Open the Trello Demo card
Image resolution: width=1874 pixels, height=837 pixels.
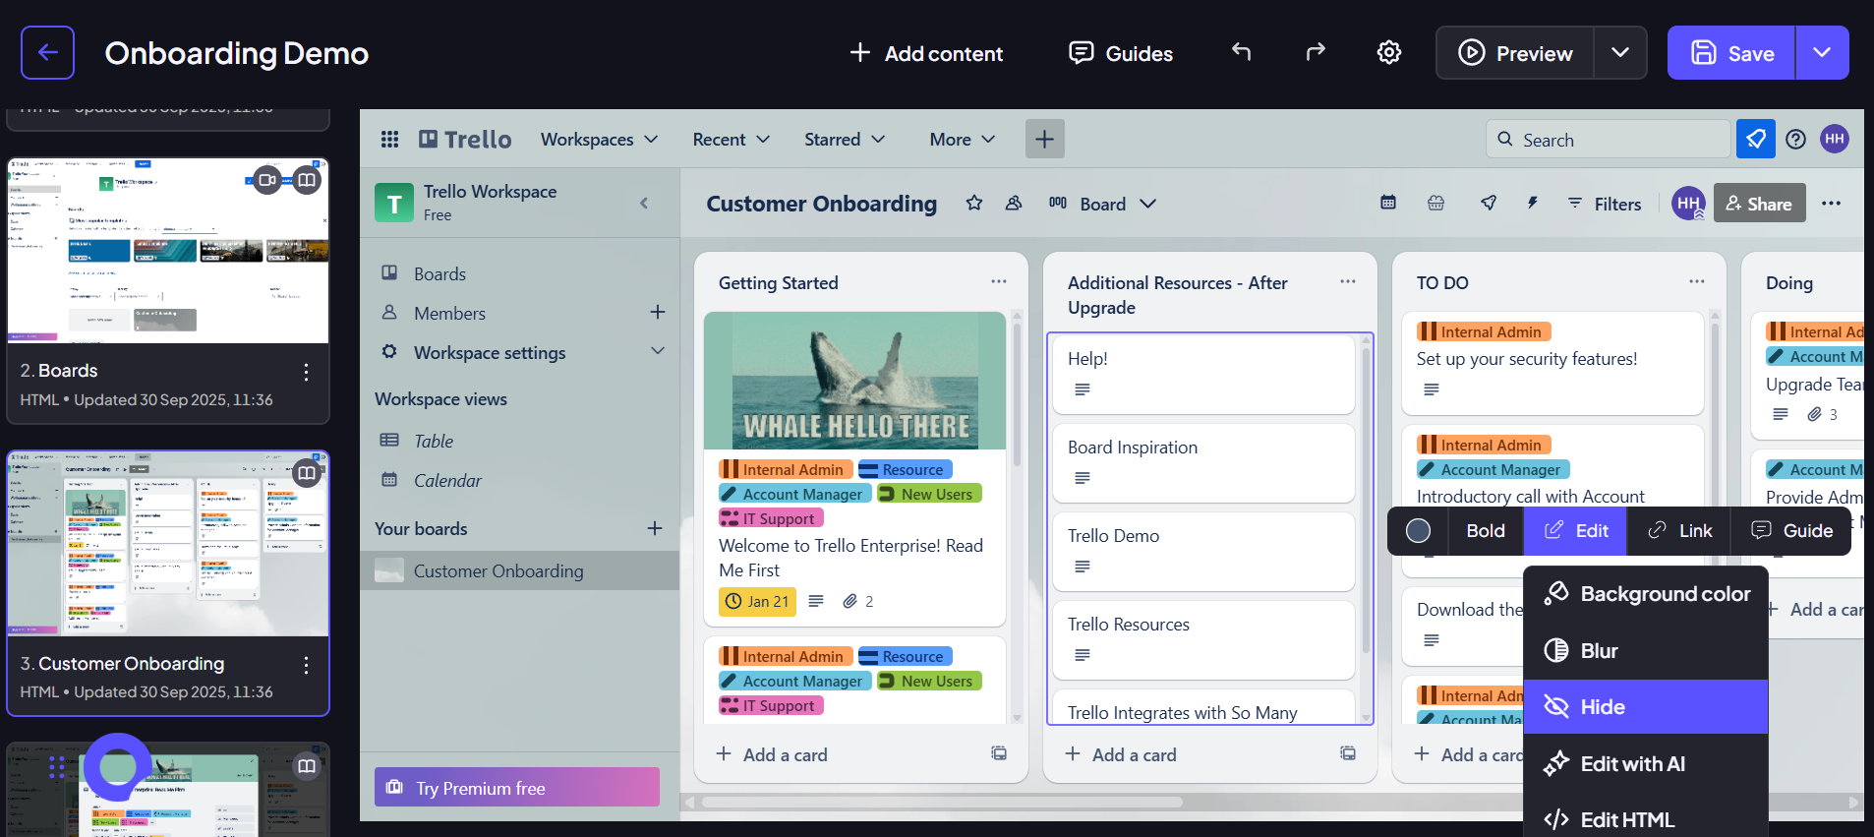point(1203,551)
